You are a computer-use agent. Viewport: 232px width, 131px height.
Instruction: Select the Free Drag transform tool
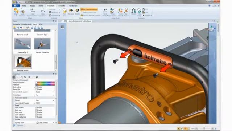[x=65, y=12]
